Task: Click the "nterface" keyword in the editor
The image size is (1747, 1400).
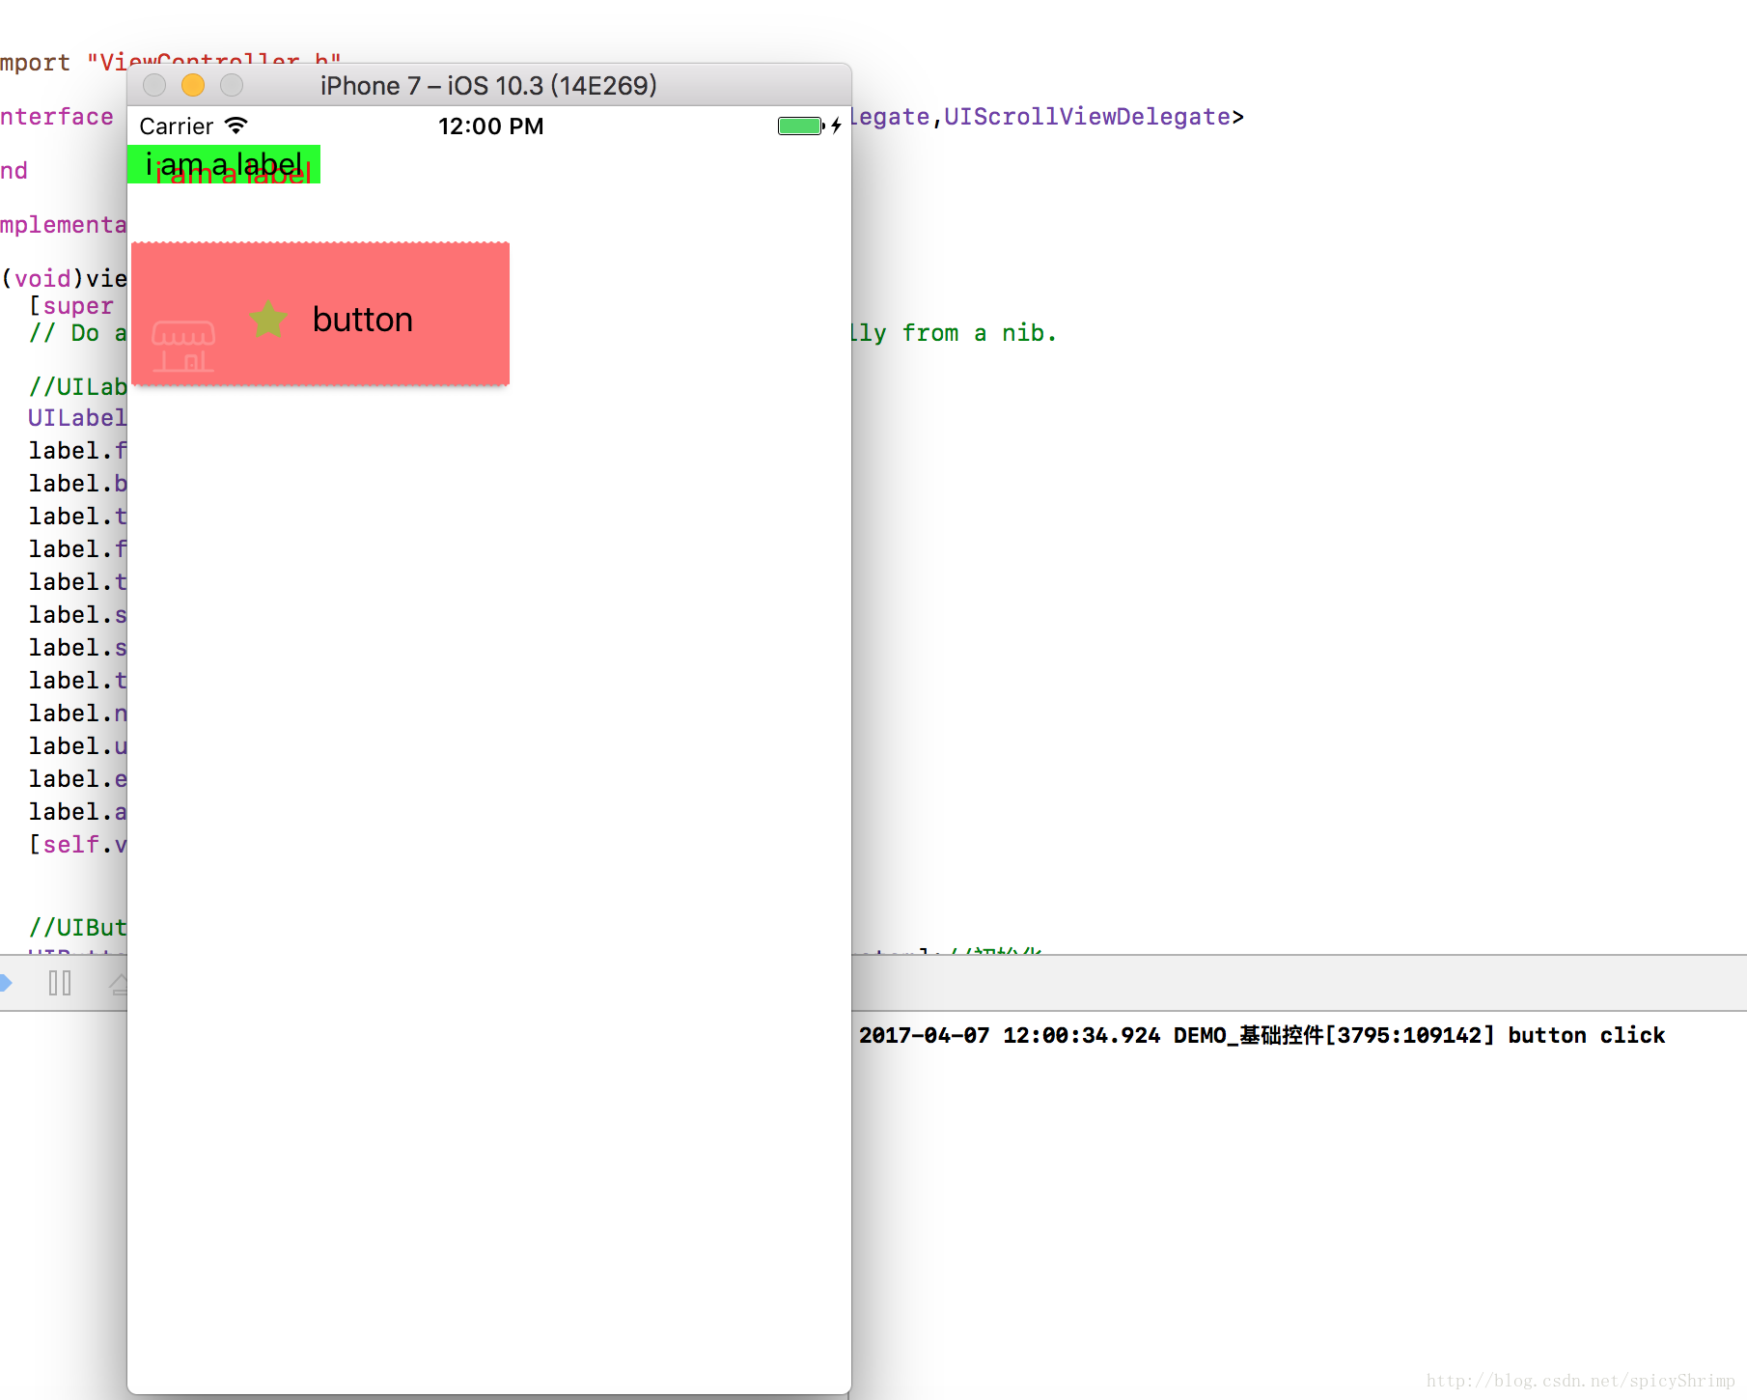Action: tap(57, 117)
